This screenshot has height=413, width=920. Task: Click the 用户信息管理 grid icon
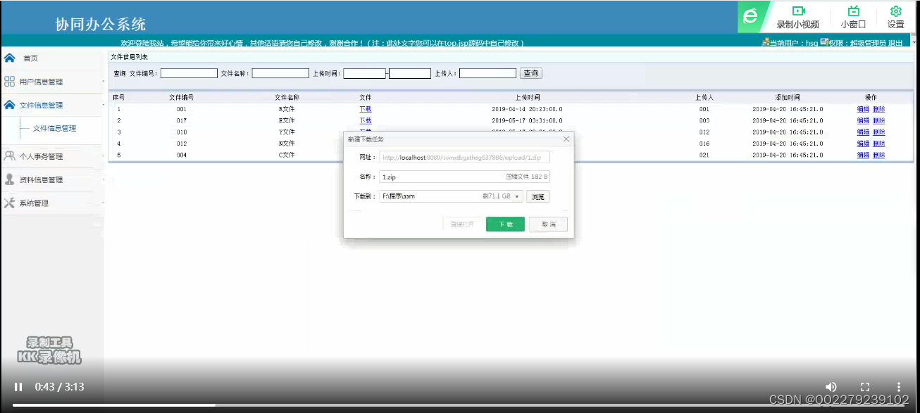pos(9,81)
